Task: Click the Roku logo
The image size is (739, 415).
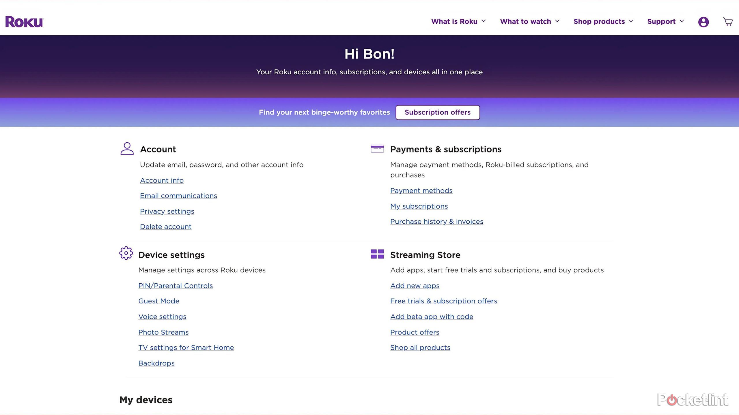Action: click(24, 22)
